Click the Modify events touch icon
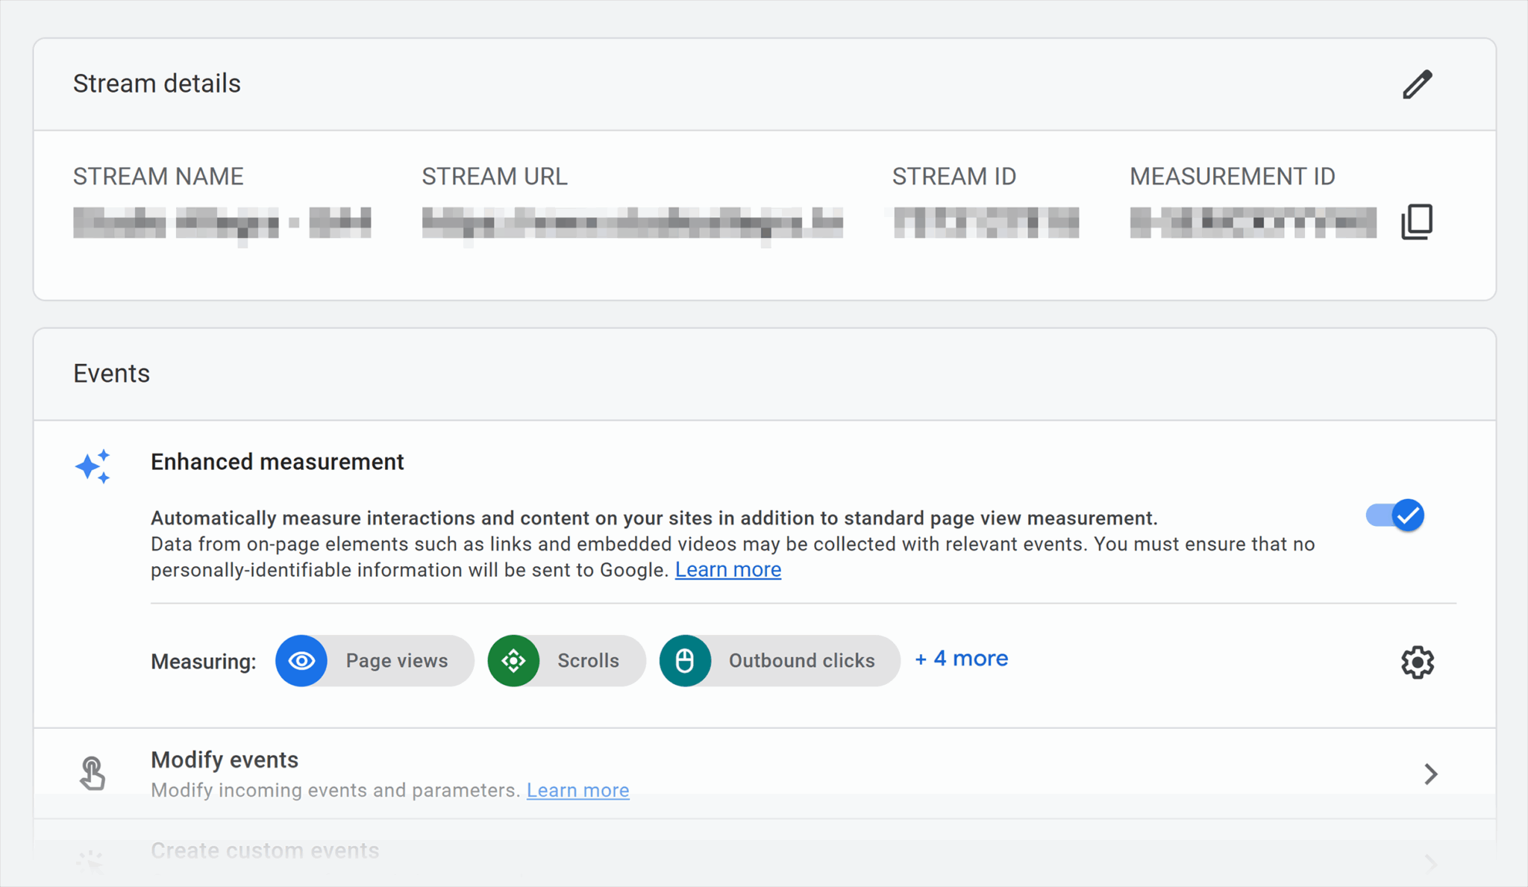1528x887 pixels. tap(93, 773)
